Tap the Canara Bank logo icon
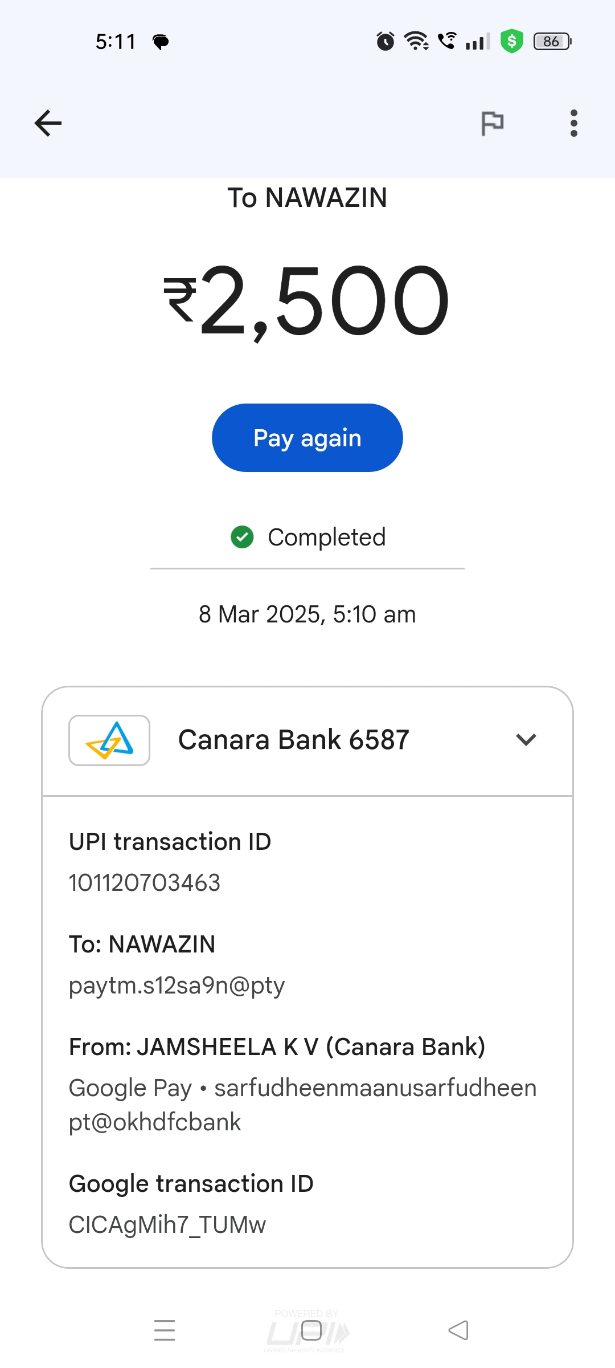Viewport: 615px width, 1368px height. click(109, 740)
